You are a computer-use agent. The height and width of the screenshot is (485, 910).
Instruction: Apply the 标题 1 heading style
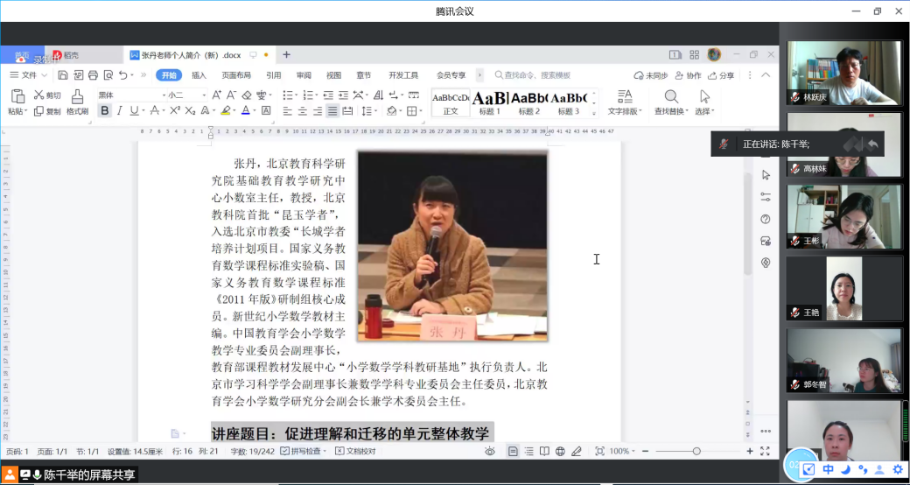pos(490,102)
